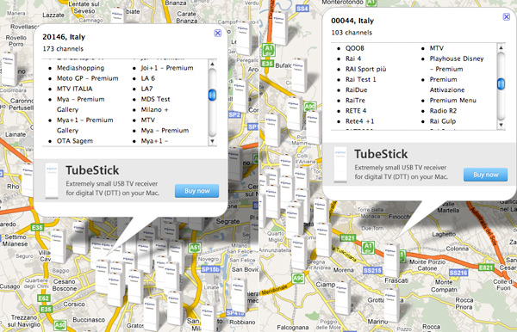Click the up arrow in the 173 channels list
517x332 pixels.
click(x=212, y=64)
